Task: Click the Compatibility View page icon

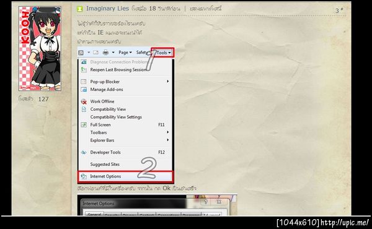Action: (x=84, y=109)
